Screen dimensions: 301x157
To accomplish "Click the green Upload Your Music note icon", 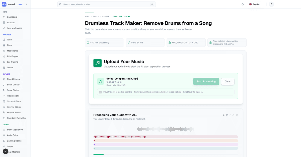I will (98, 63).
